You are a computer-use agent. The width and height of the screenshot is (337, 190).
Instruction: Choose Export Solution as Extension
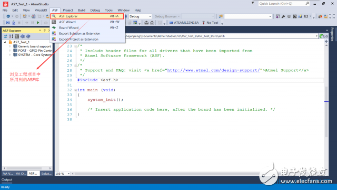88,34
